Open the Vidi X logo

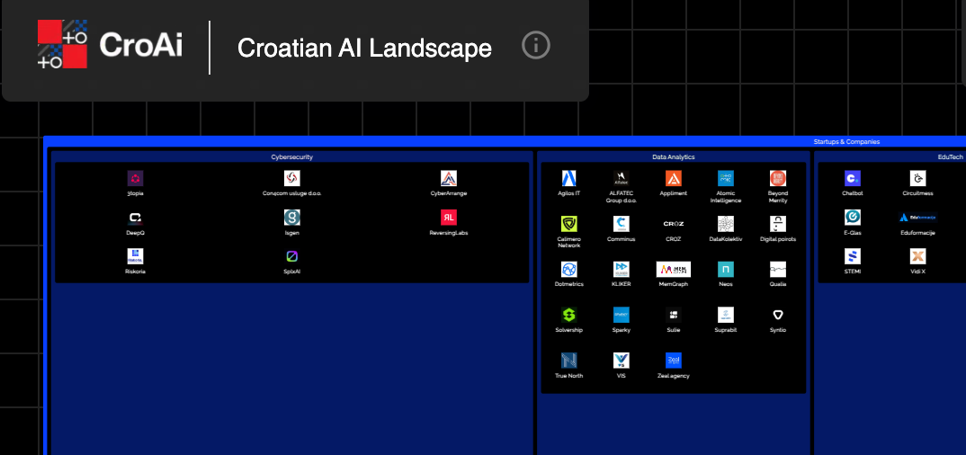[x=918, y=256]
